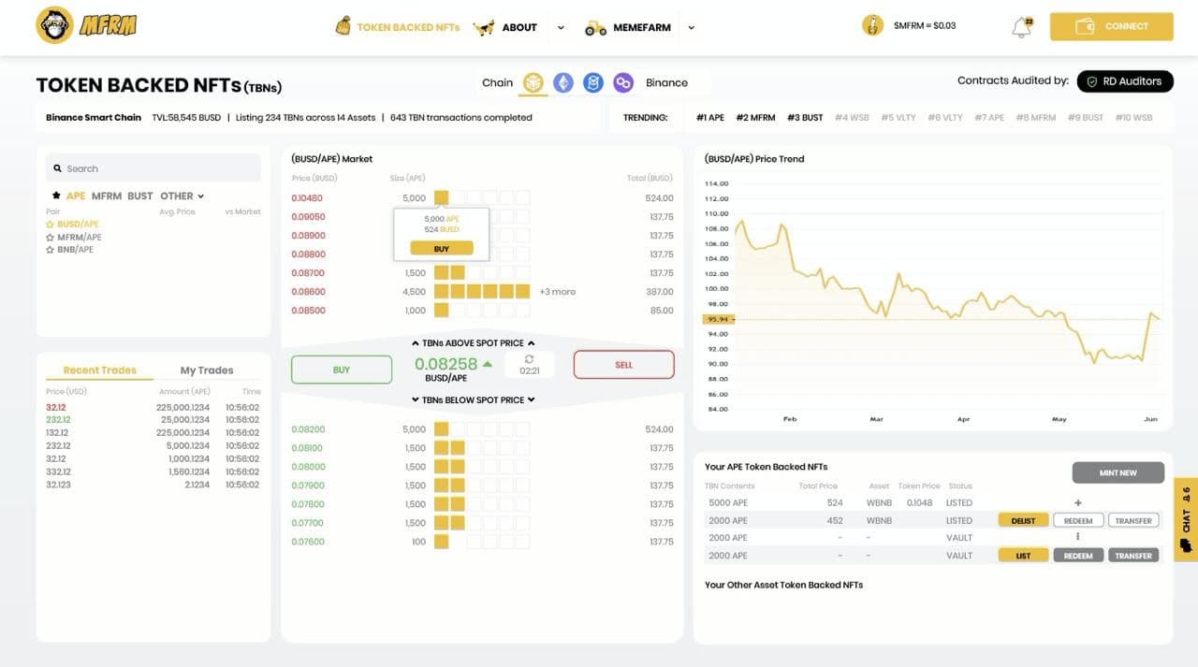Viewport: 1198px width, 667px height.
Task: Click Transfer on the vault 2000 APE row
Action: [x=1133, y=556]
